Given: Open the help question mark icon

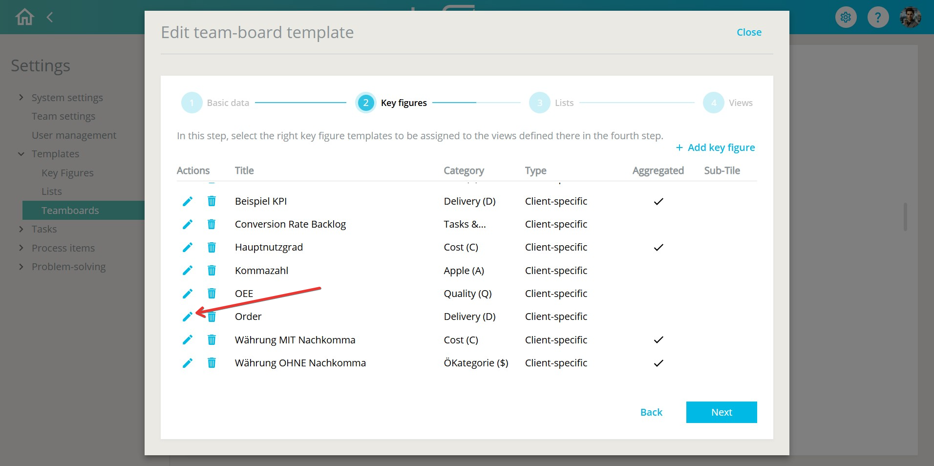Looking at the screenshot, I should (x=878, y=18).
